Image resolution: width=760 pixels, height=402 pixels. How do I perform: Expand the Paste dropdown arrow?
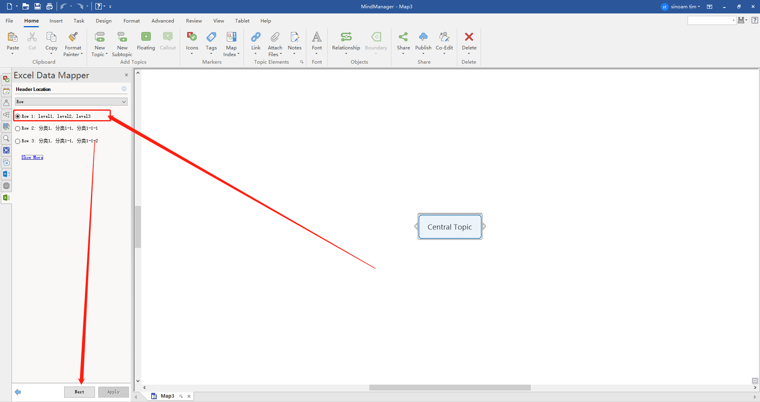[13, 54]
